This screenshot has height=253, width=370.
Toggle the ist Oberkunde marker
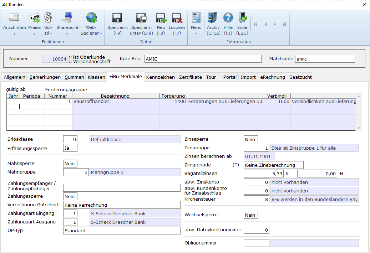tap(70, 57)
